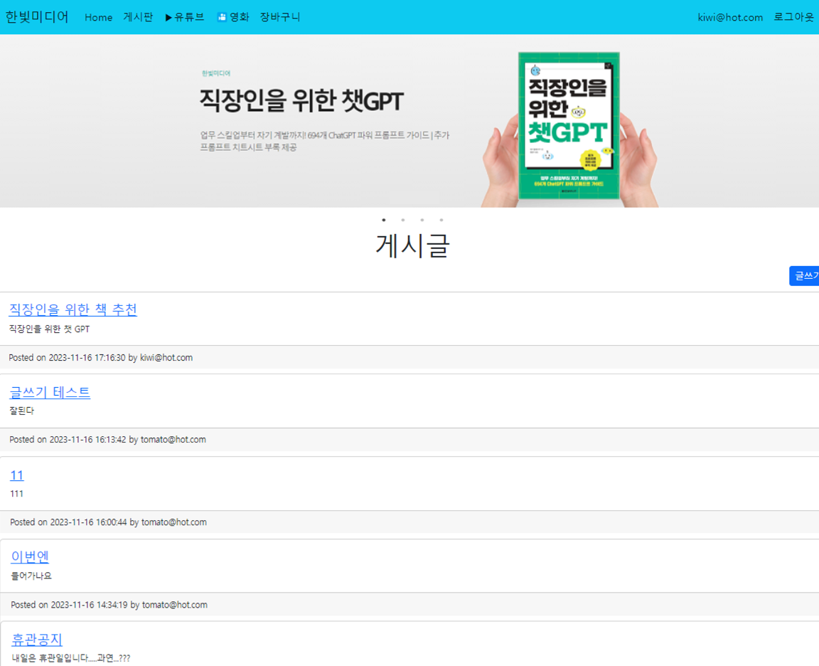Click footer Posted on 2023-11-16 14:34:19
The image size is (819, 666).
(109, 605)
